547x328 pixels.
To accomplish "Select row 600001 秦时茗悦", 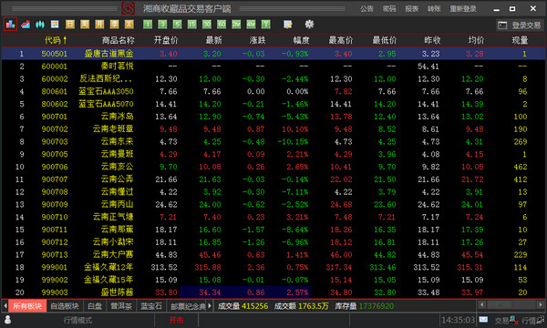I will point(273,67).
